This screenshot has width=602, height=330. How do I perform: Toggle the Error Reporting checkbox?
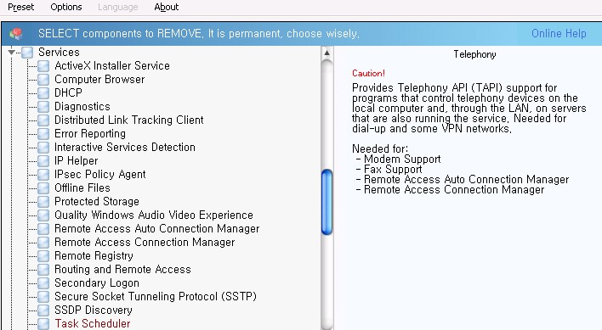43,134
